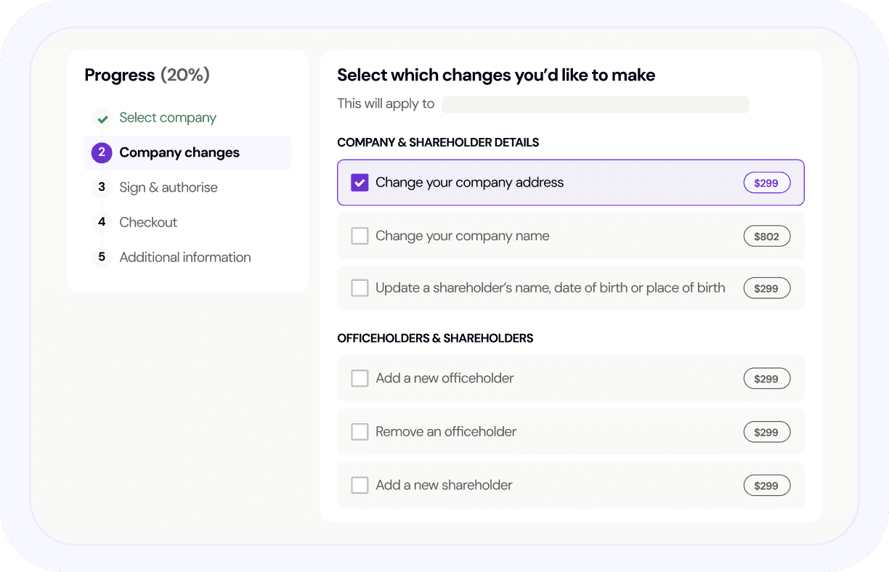The width and height of the screenshot is (889, 572).
Task: Tick the Change your company name checkbox
Action: pyautogui.click(x=360, y=236)
